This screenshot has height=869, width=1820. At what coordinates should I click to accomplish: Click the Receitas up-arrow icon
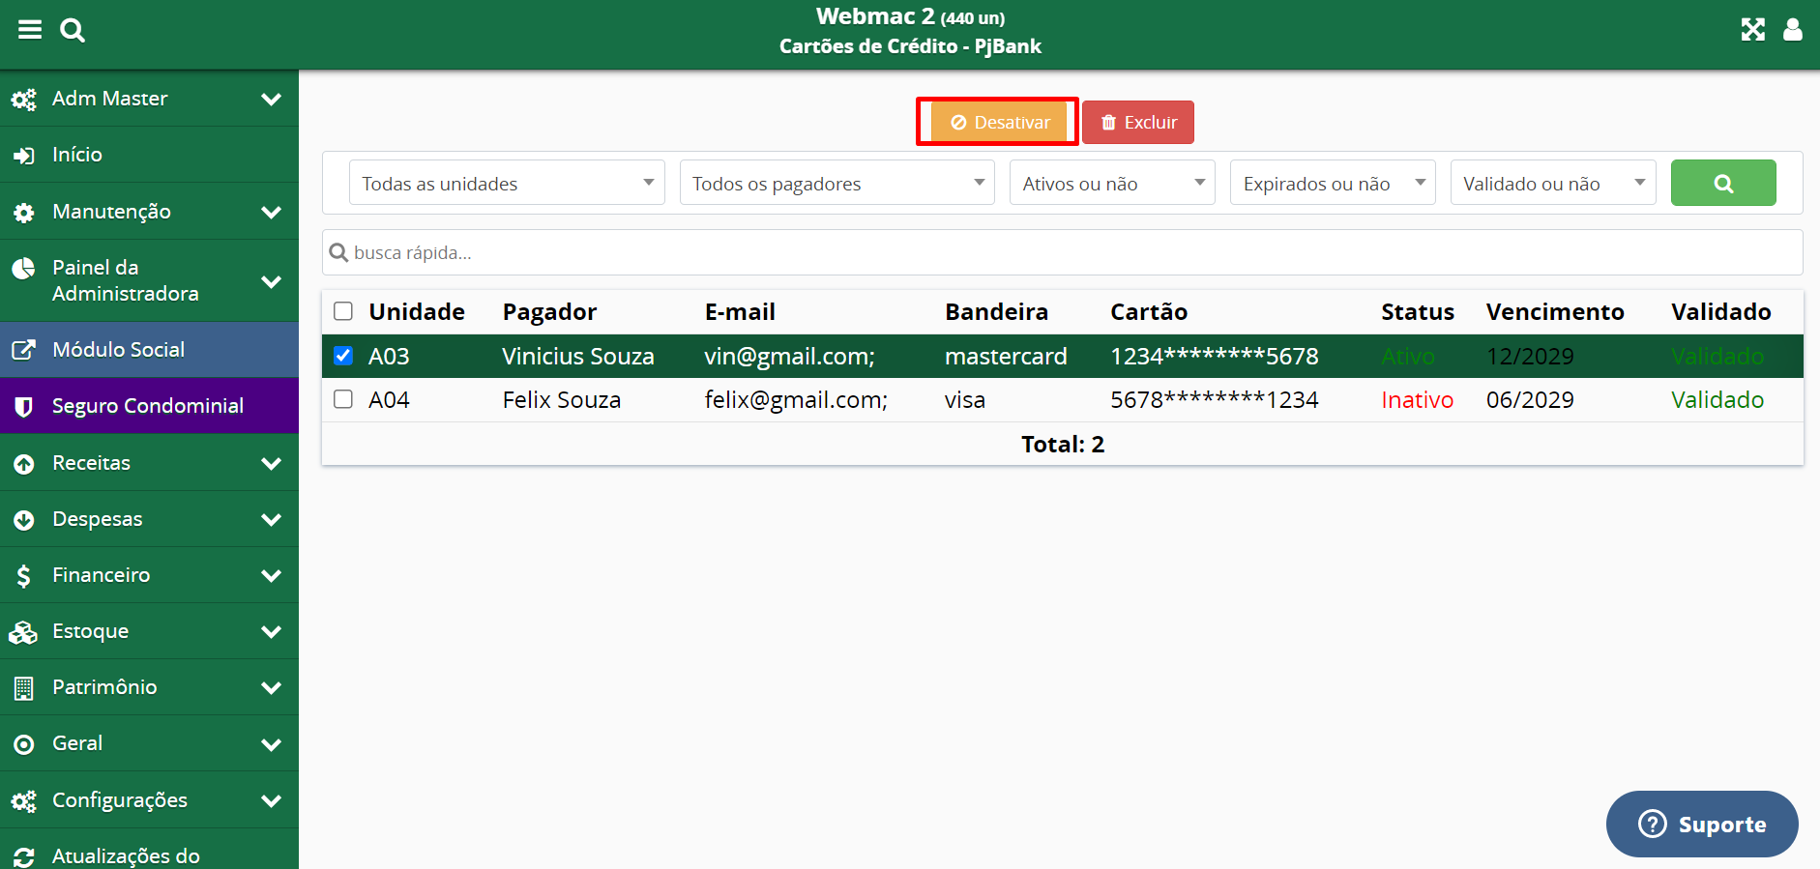tap(24, 463)
